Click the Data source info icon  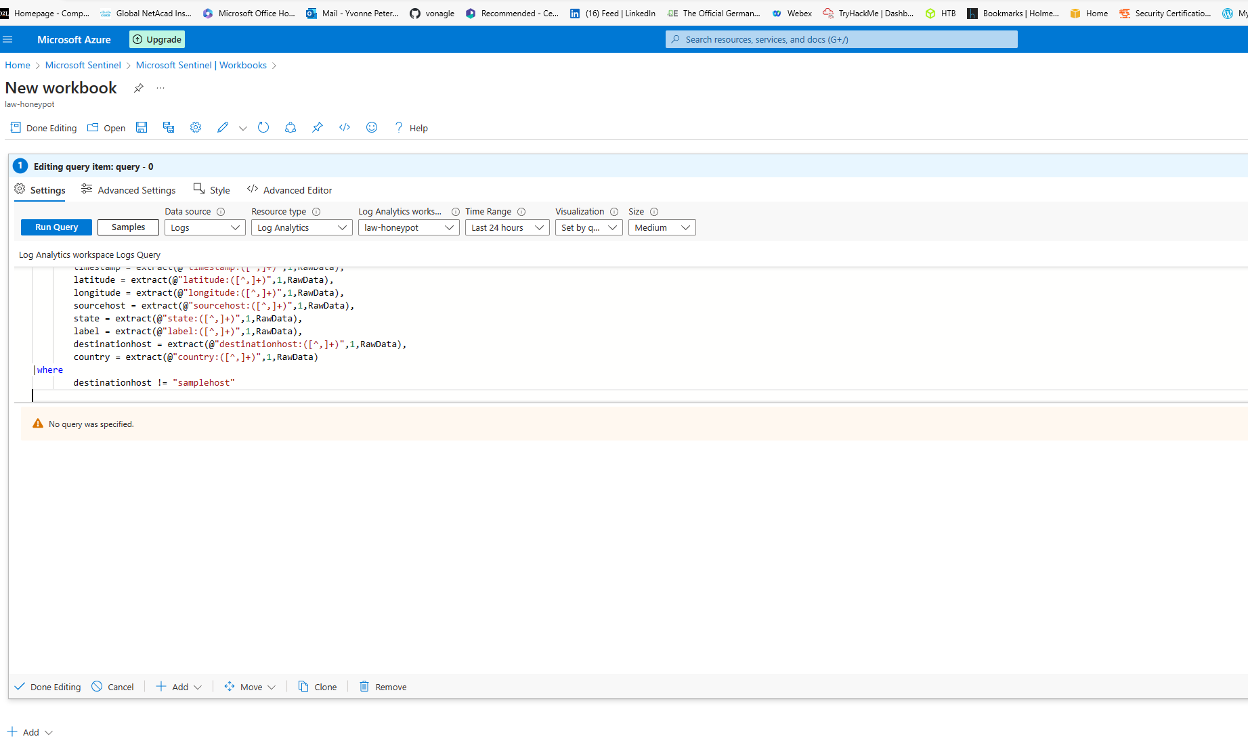click(221, 212)
